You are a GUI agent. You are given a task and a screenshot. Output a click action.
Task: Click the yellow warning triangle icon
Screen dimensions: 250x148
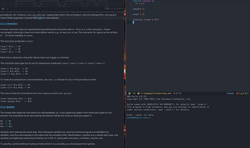click(242, 93)
